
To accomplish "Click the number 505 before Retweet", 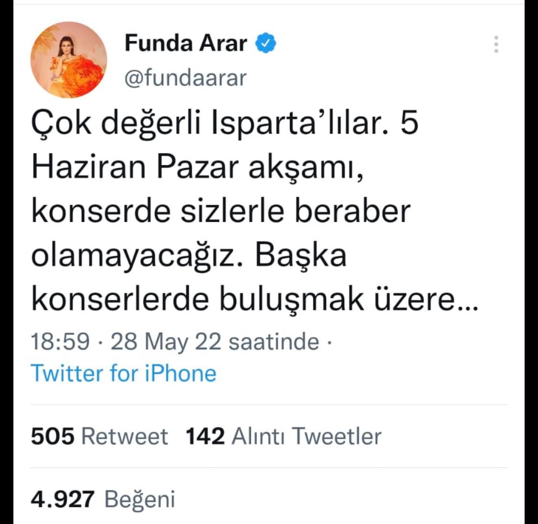I will click(x=53, y=436).
